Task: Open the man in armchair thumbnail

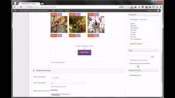Action: 77,24
